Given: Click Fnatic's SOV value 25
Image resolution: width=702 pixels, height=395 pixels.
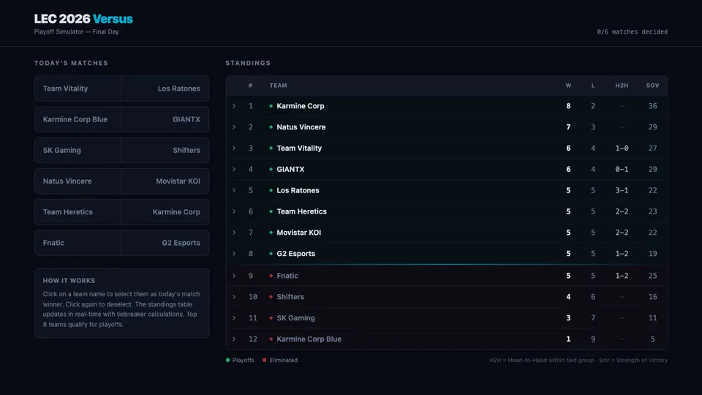Looking at the screenshot, I should pos(652,276).
